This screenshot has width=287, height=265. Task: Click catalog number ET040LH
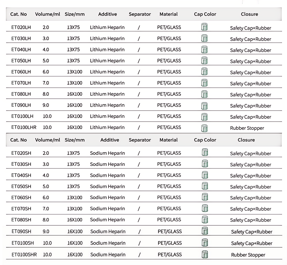(x=21, y=50)
